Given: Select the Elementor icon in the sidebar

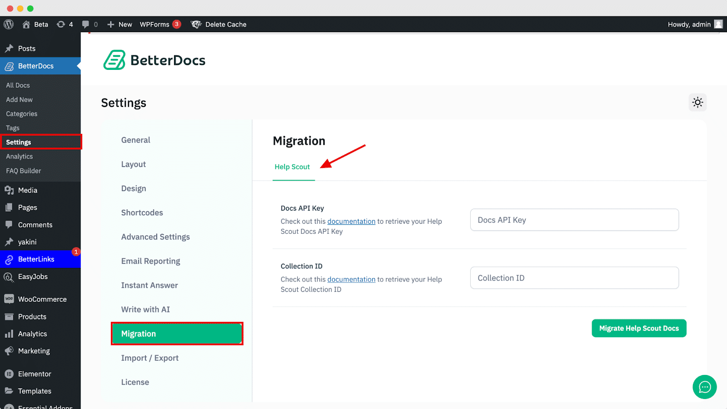Looking at the screenshot, I should click(x=9, y=374).
